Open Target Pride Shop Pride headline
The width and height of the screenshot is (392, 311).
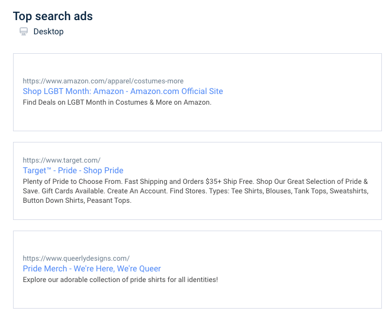[x=73, y=170]
